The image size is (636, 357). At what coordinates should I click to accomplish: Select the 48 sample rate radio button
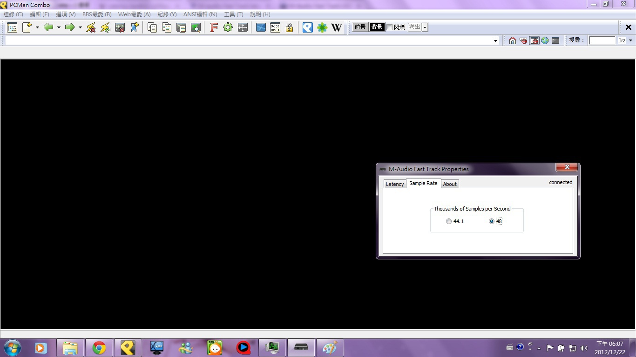tap(492, 221)
